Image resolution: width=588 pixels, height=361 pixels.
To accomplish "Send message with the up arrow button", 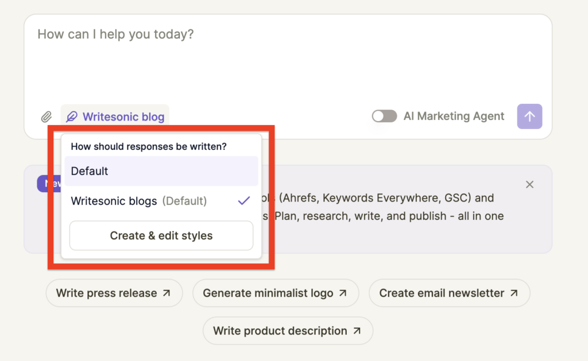I will (x=529, y=117).
